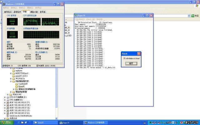Close the Finish dialog with X
Screen dimensions: 200x125
pyautogui.click(x=139, y=53)
